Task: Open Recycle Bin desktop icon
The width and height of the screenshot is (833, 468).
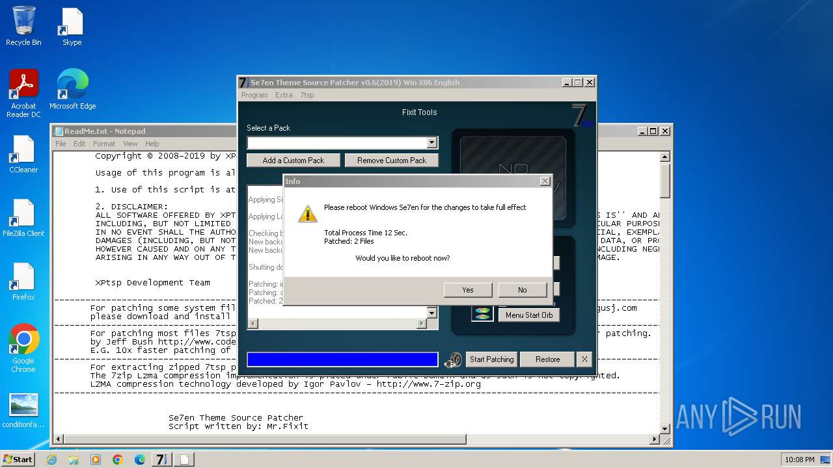Action: (23, 26)
